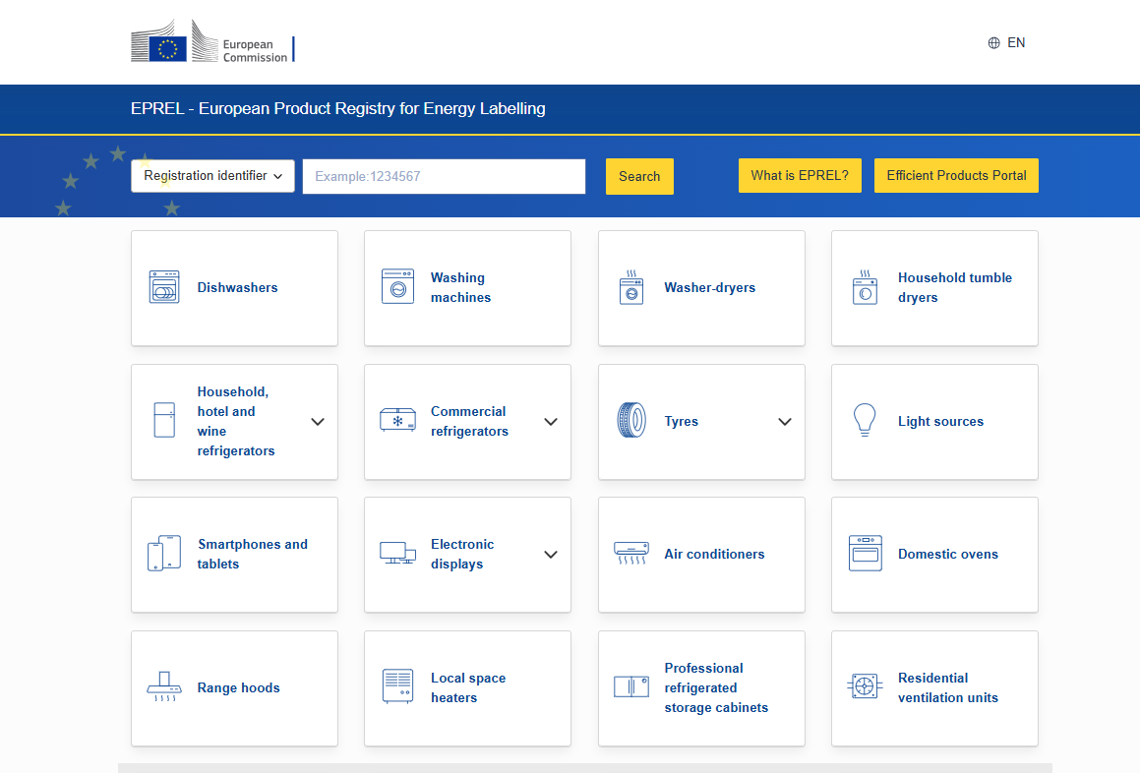Open the Registration identifier dropdown
This screenshot has width=1140, height=773.
click(x=212, y=176)
